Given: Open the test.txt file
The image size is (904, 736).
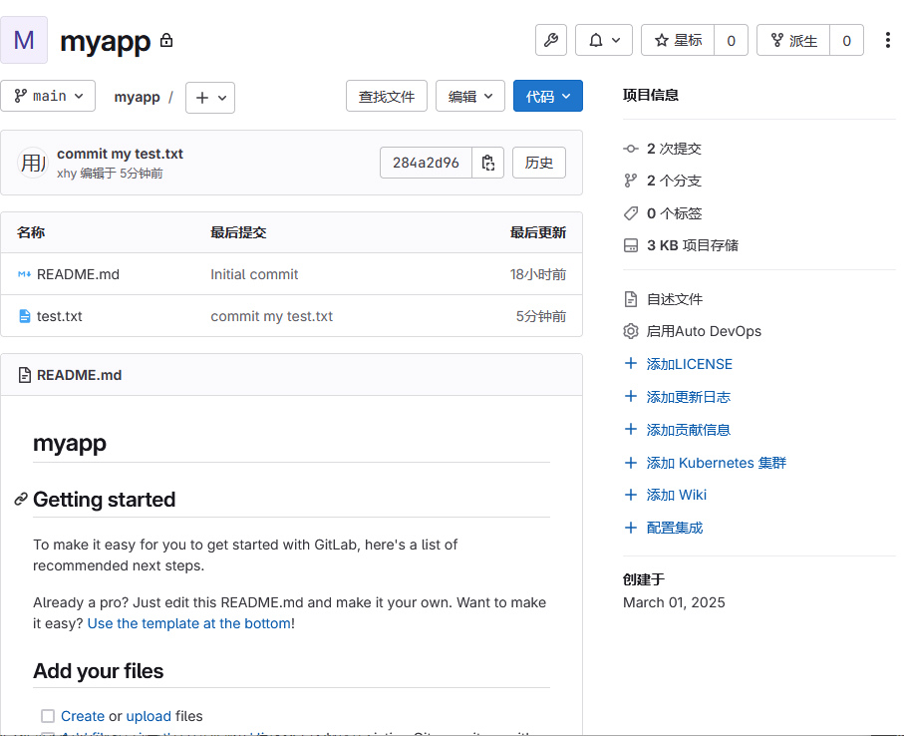Looking at the screenshot, I should click(59, 316).
